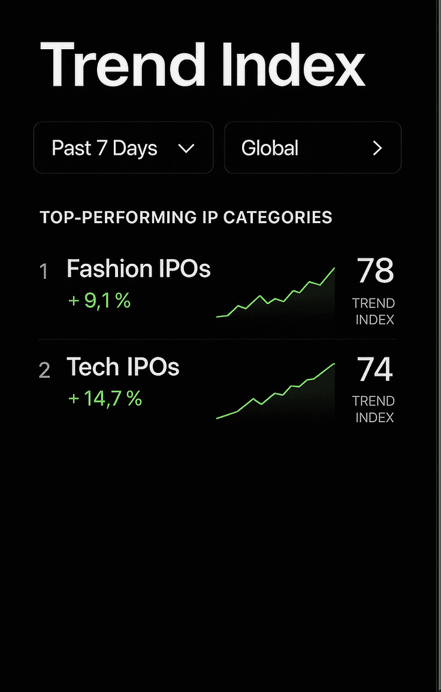The image size is (441, 692).
Task: Click rank number 1 beside Fashion IPOs
Action: click(44, 272)
